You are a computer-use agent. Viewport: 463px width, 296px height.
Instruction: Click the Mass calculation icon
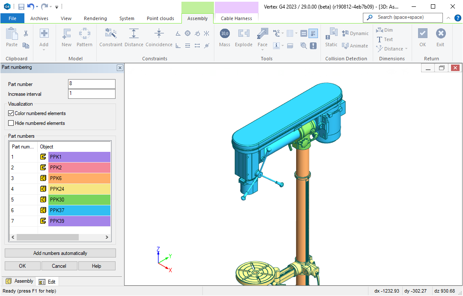225,34
